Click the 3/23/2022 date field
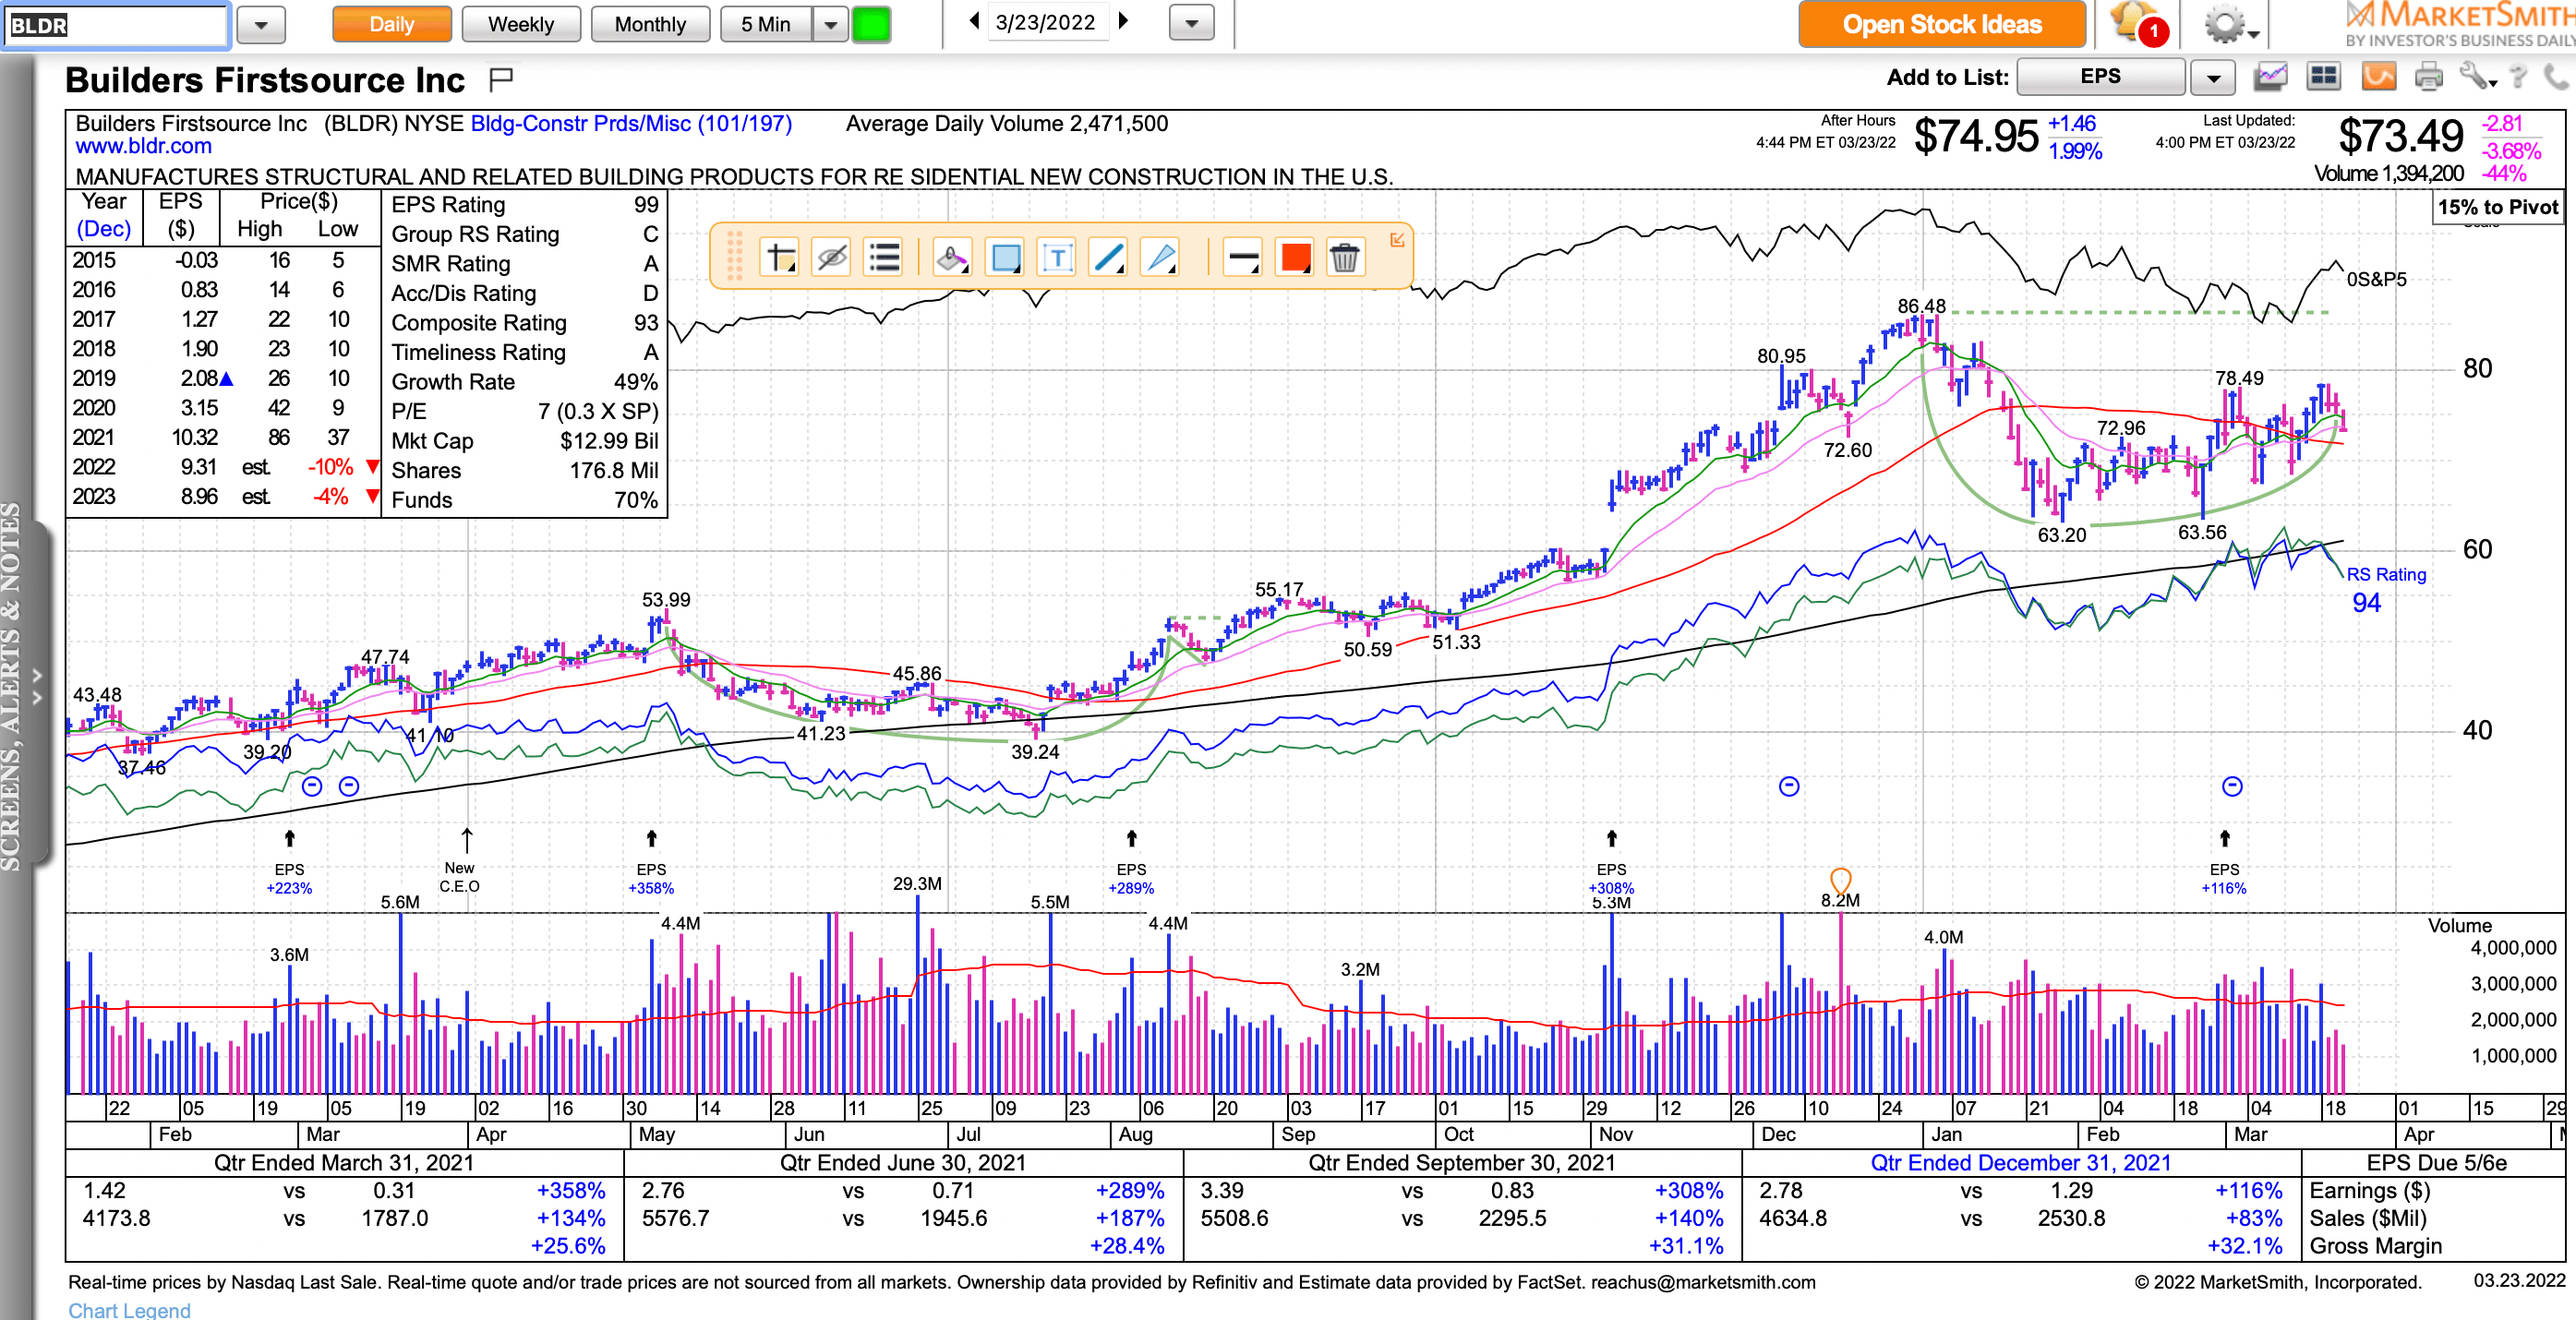Image resolution: width=2576 pixels, height=1320 pixels. pyautogui.click(x=1046, y=22)
